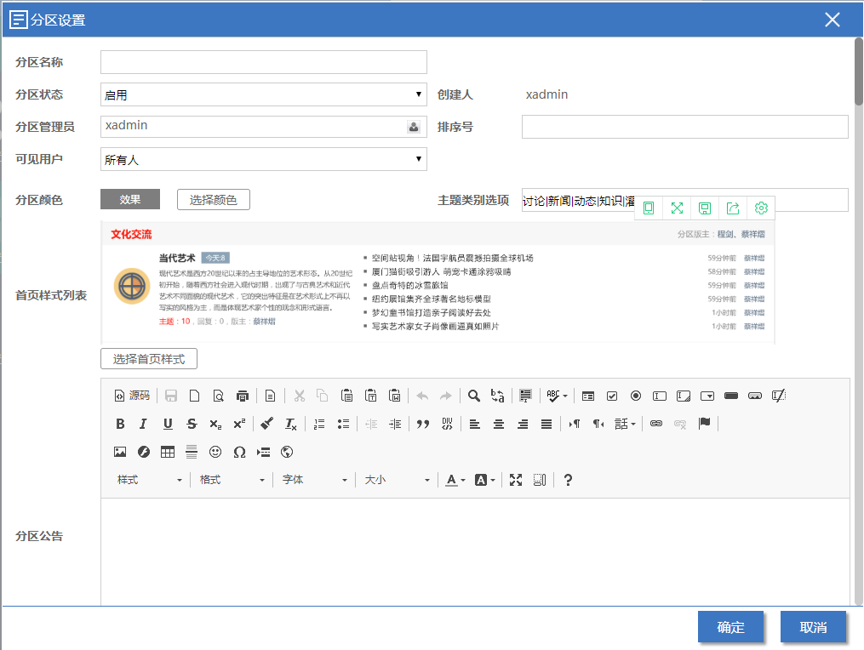Insert a smiley emoticon
Viewport: 864px width, 650px height.
pos(215,453)
